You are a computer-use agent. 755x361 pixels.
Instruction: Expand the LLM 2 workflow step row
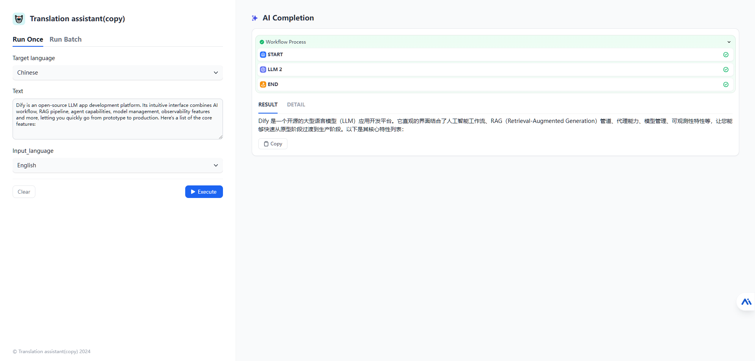[x=495, y=70]
